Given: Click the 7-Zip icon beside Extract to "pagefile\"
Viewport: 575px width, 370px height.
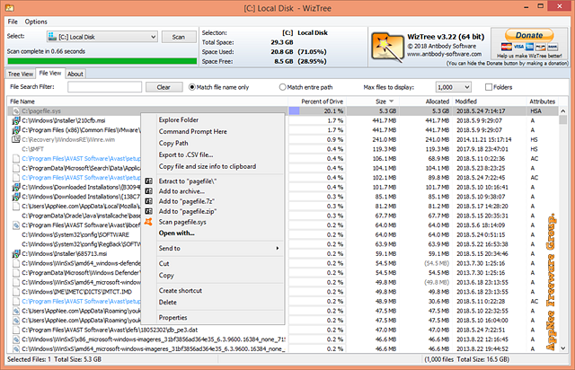Looking at the screenshot, I should pyautogui.click(x=148, y=181).
